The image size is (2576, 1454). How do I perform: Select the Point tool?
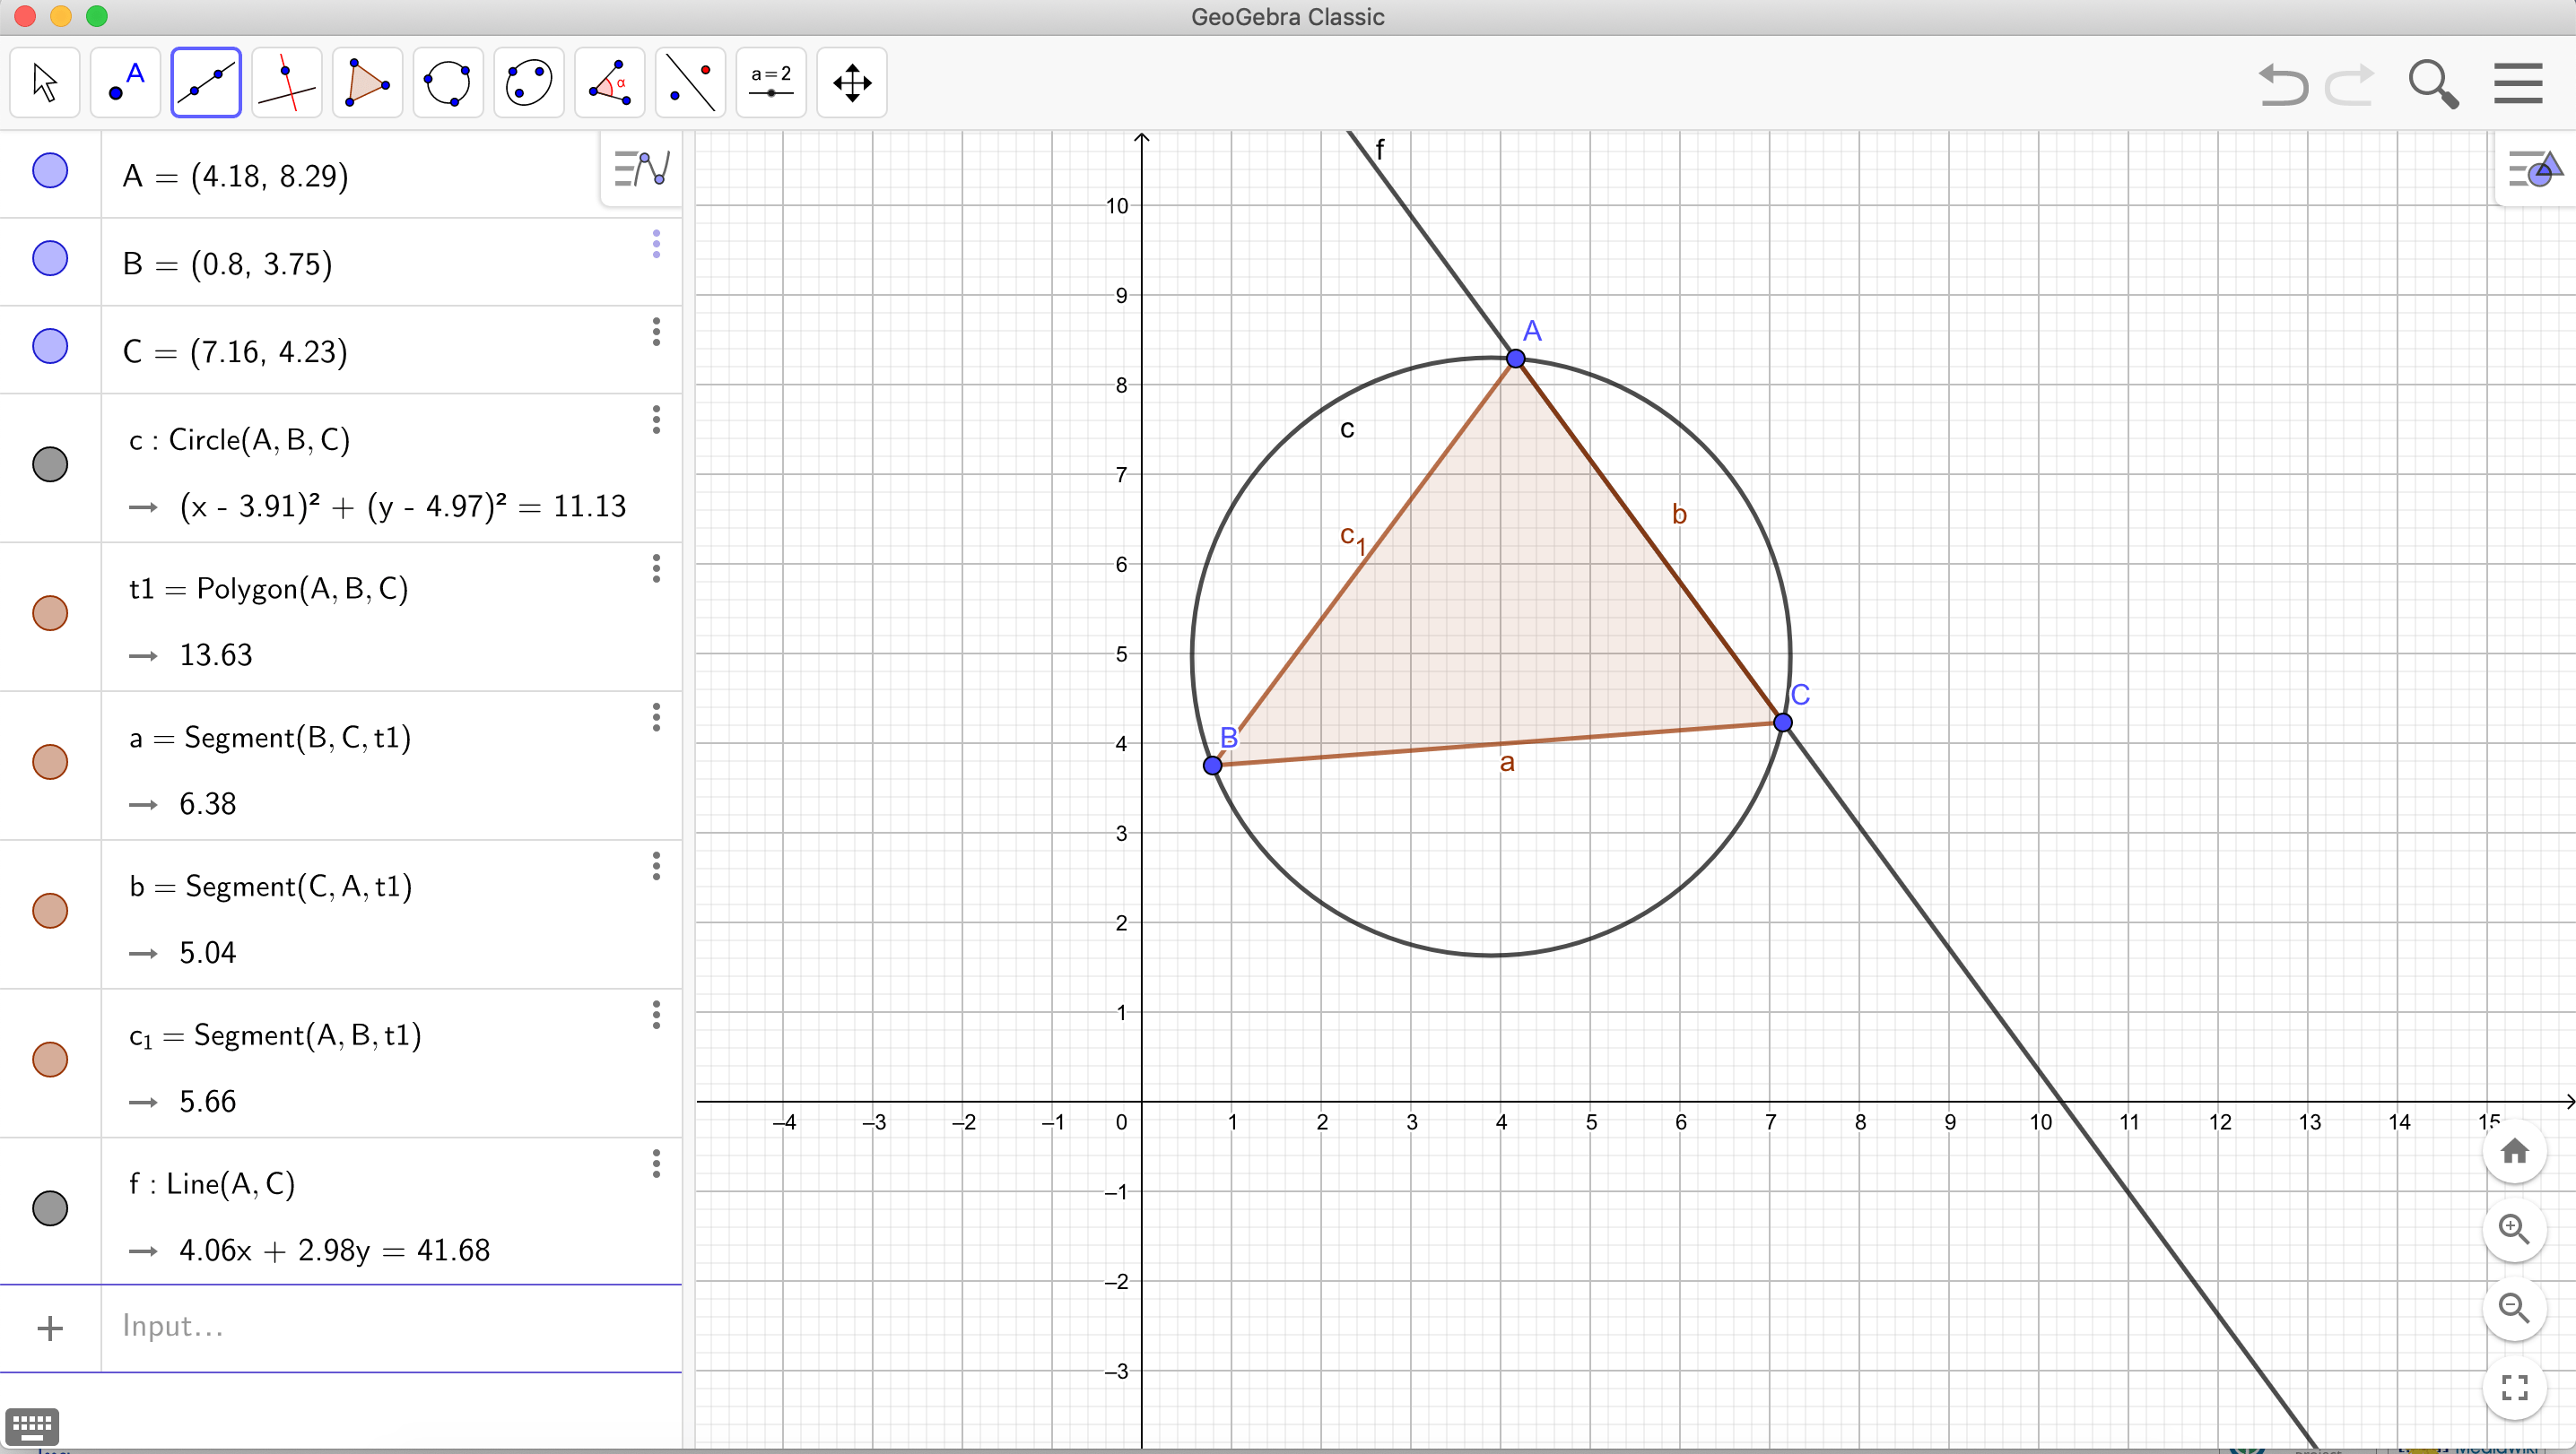tap(125, 82)
